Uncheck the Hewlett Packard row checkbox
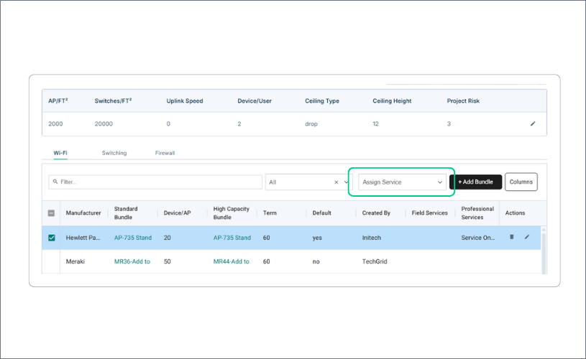Screen dimensions: 586x359 (x=52, y=238)
